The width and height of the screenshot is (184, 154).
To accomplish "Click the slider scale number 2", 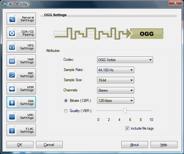I will pyautogui.click(x=109, y=120).
